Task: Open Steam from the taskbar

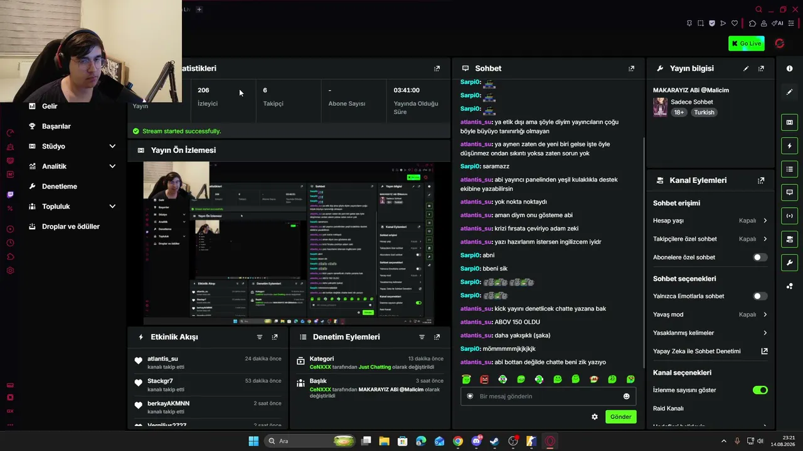Action: [494, 441]
